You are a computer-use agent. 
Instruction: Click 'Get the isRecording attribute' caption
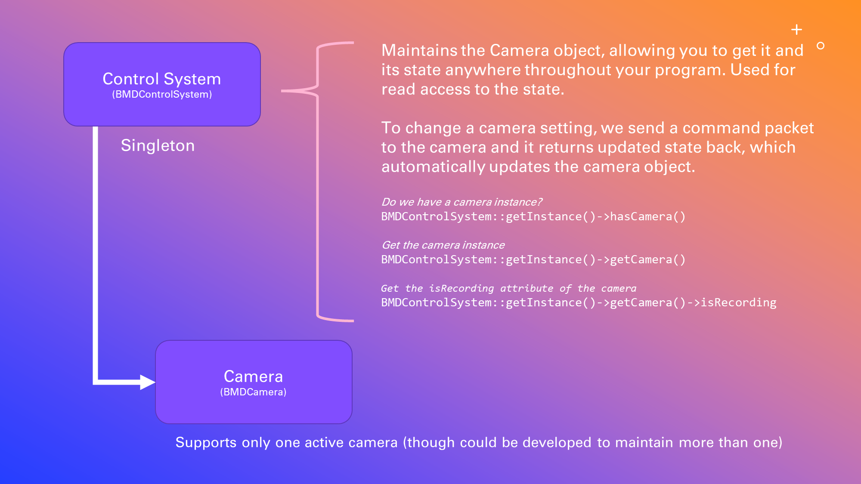pyautogui.click(x=508, y=288)
